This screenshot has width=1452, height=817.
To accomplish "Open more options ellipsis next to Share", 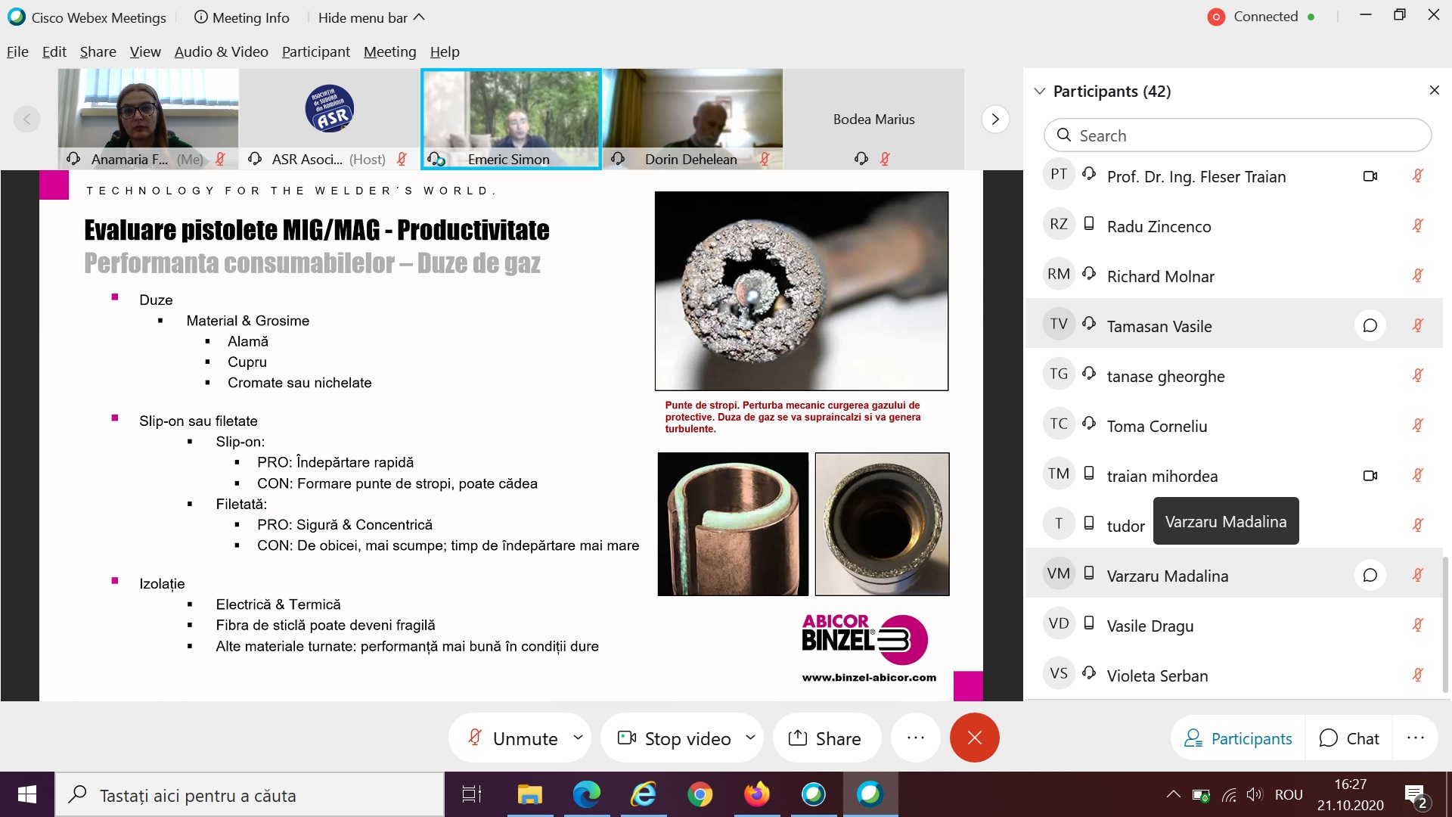I will click(915, 738).
